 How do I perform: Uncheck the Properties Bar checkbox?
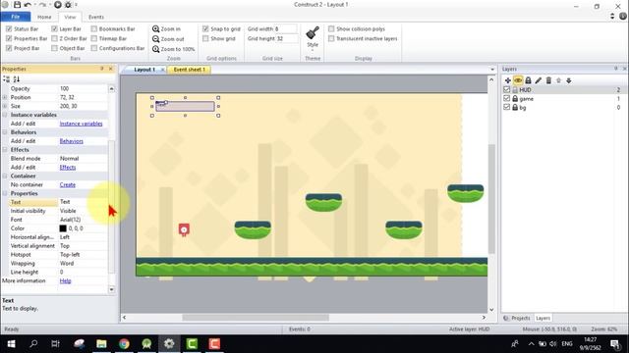pyautogui.click(x=9, y=38)
